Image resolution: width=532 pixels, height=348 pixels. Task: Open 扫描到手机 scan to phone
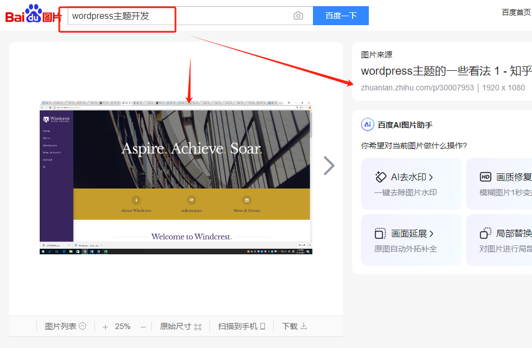(241, 326)
